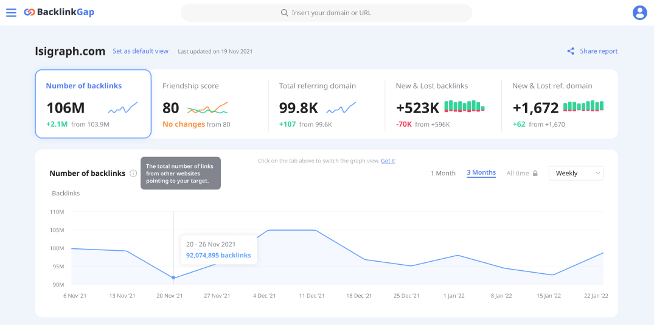Select the Number of backlinks card
The width and height of the screenshot is (654, 325).
pyautogui.click(x=93, y=104)
